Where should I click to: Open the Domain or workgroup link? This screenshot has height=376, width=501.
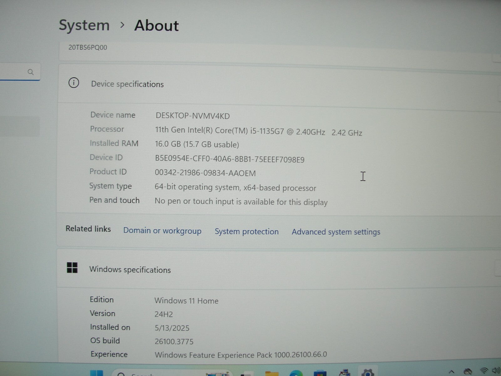pyautogui.click(x=162, y=231)
